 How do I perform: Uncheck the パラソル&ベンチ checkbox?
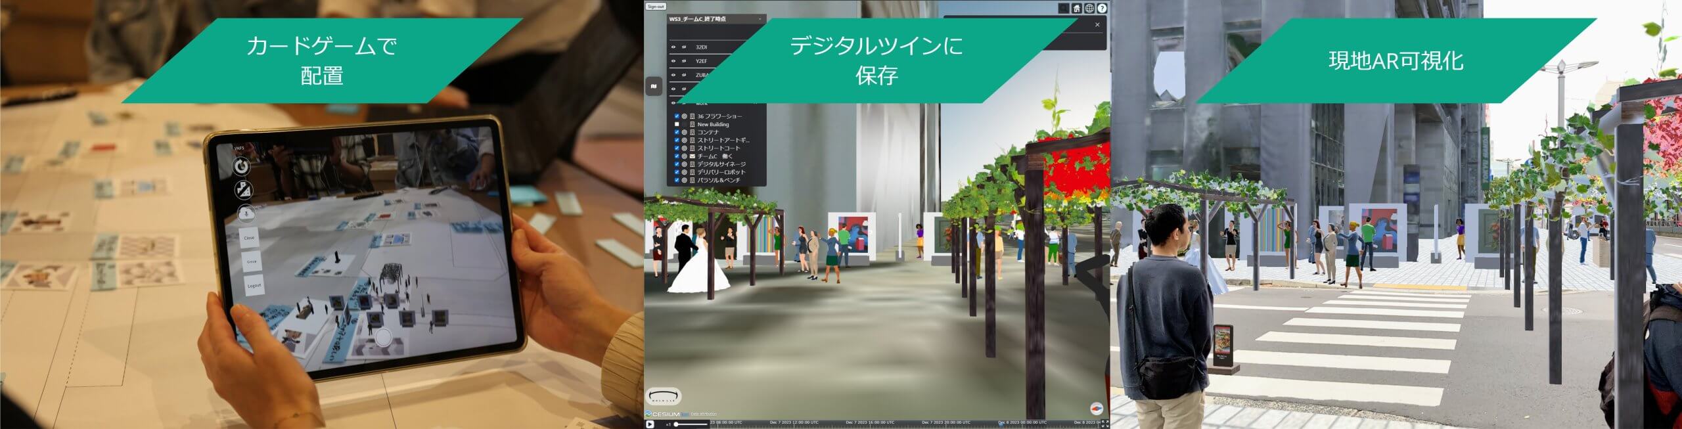(677, 180)
